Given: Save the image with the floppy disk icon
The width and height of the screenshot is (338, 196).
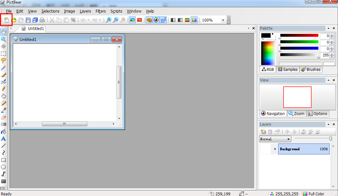Looking at the screenshot, I should 28,20.
